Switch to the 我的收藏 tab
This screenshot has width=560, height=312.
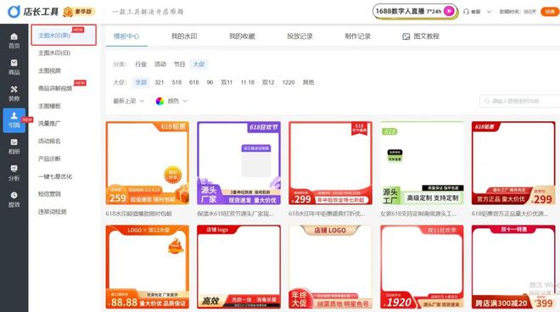click(242, 36)
